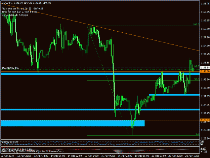This screenshot has height=158, width=210.
Task: Click the 1160.10 price scale label
Action: [205, 29]
